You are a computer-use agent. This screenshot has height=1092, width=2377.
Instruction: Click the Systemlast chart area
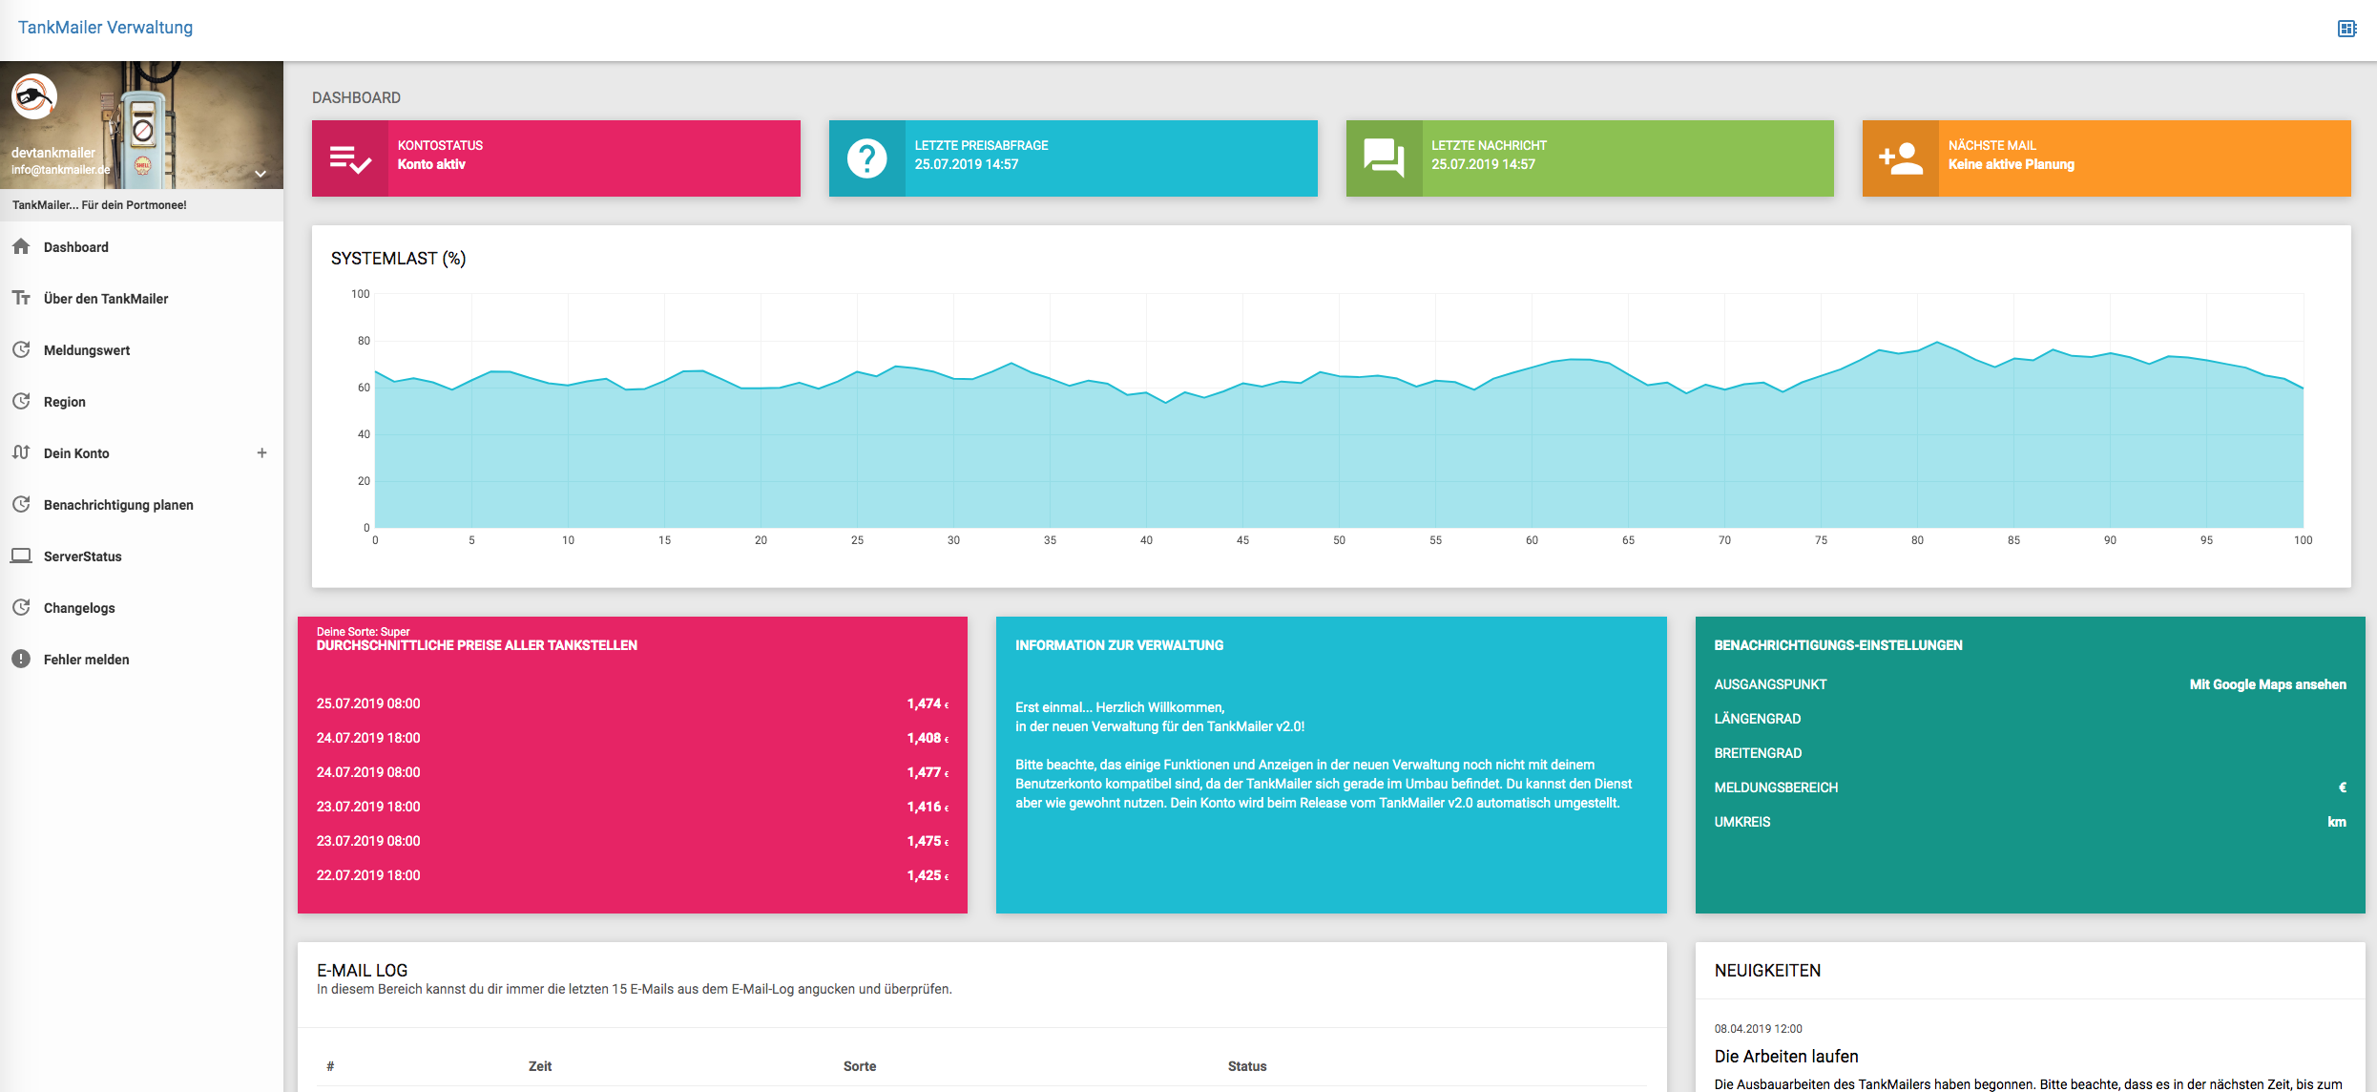[1339, 410]
